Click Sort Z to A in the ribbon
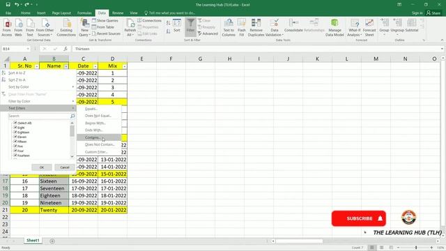 pyautogui.click(x=169, y=31)
